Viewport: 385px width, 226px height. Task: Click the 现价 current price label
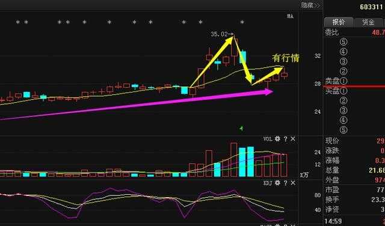pos(332,141)
